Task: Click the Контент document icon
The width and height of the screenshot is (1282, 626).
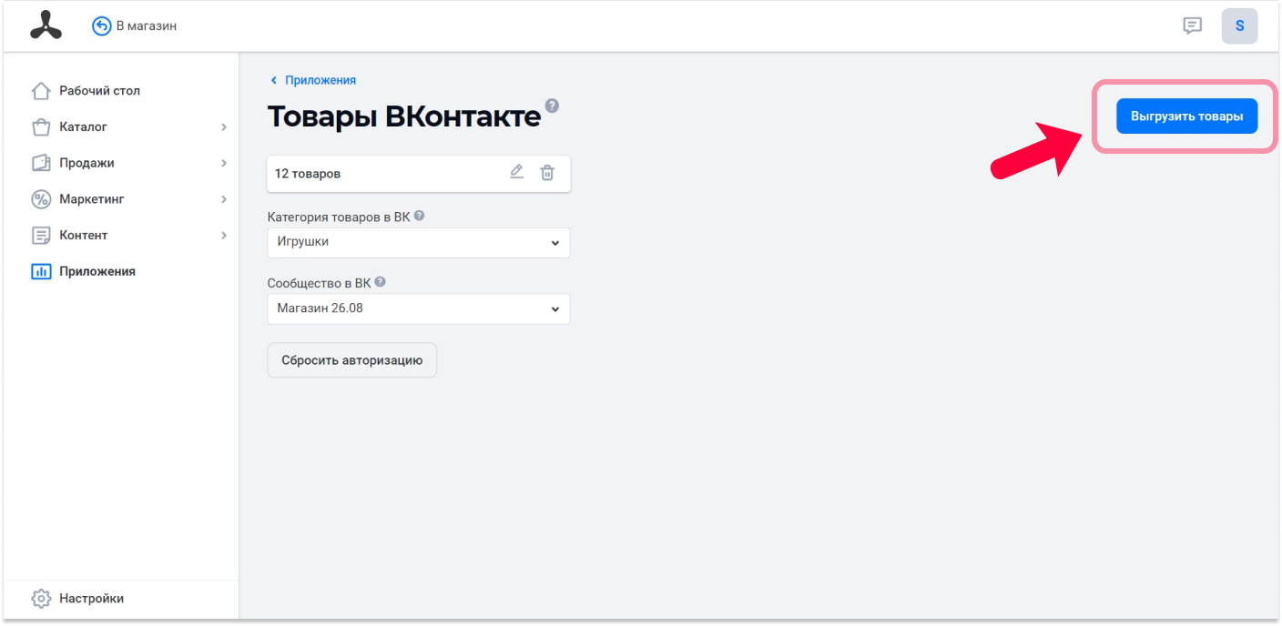Action: point(41,236)
